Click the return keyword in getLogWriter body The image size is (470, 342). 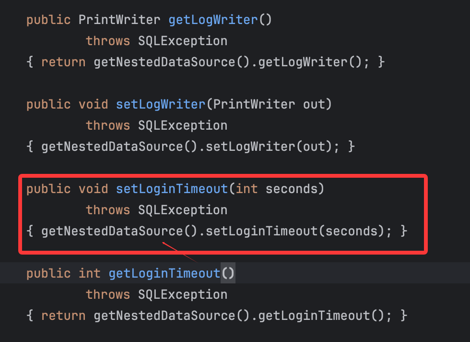[x=63, y=62]
